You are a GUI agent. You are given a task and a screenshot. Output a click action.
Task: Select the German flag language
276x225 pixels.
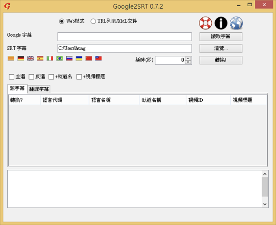(x=20, y=58)
